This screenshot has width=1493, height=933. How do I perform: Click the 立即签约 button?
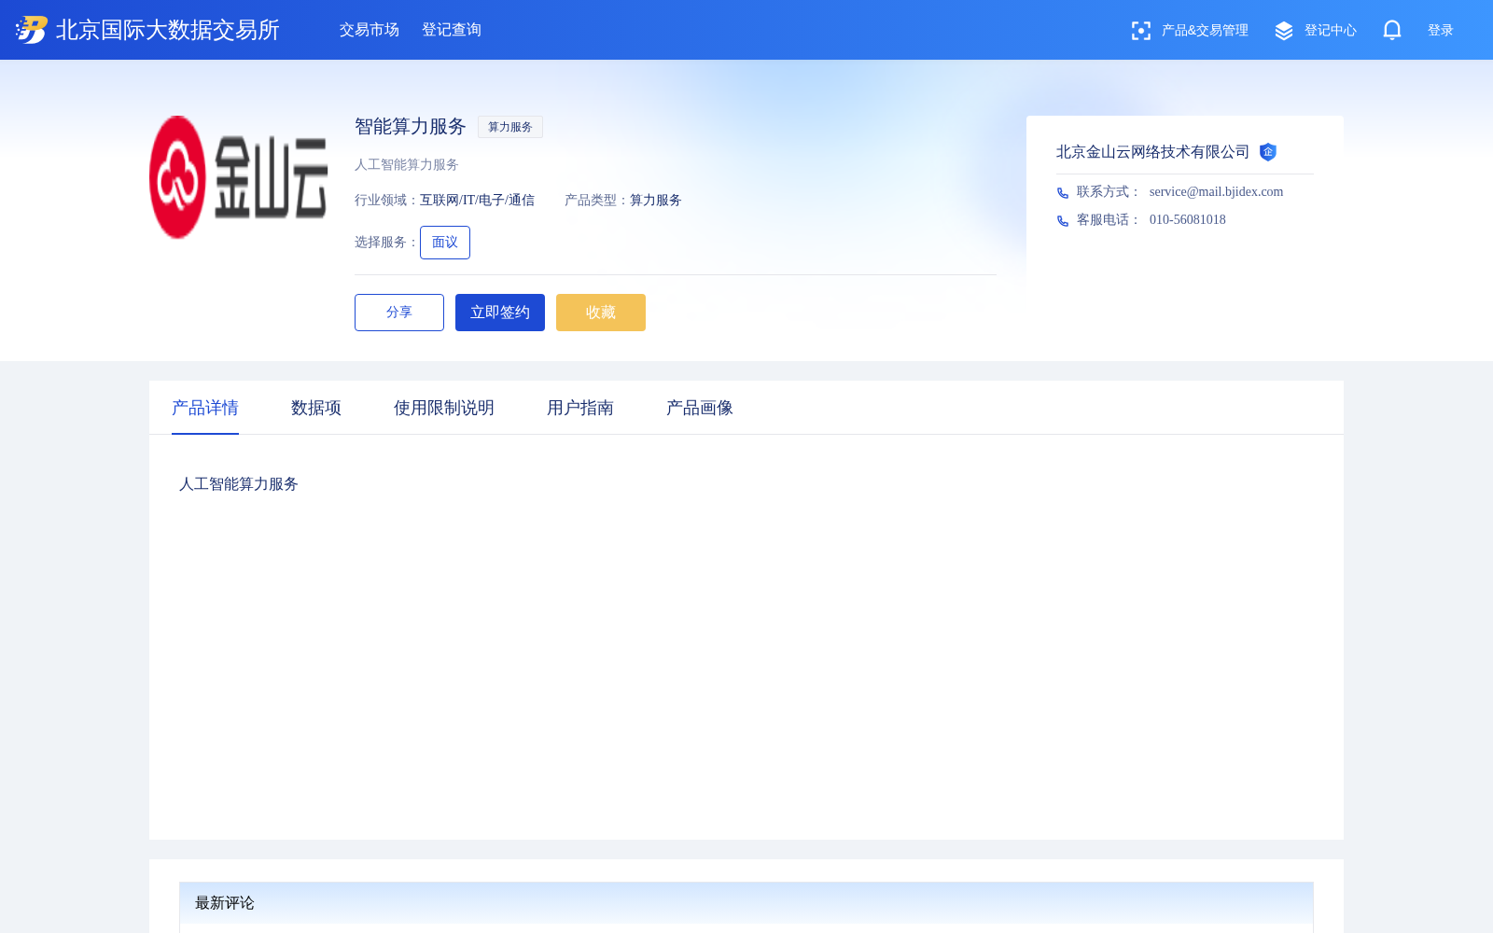click(x=500, y=313)
